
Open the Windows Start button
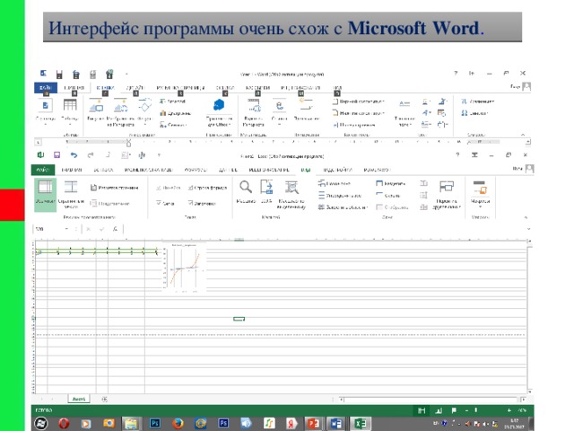tap(41, 424)
